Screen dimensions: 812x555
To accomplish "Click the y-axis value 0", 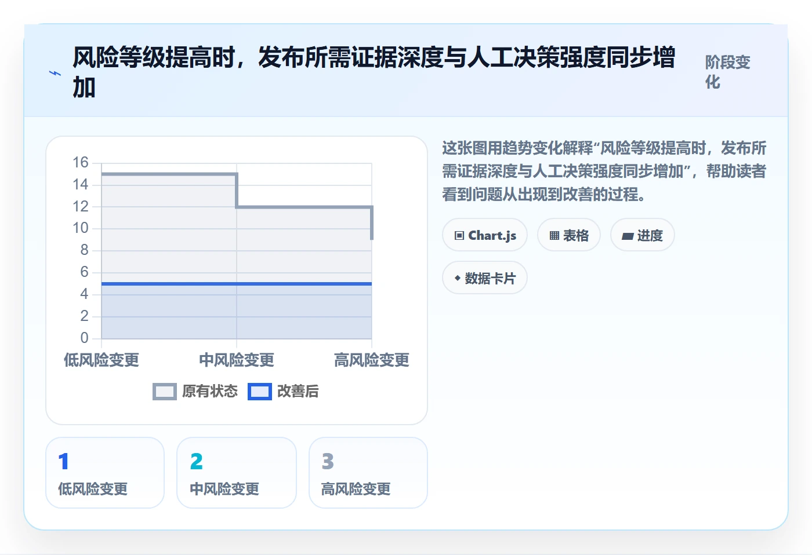I will [85, 338].
